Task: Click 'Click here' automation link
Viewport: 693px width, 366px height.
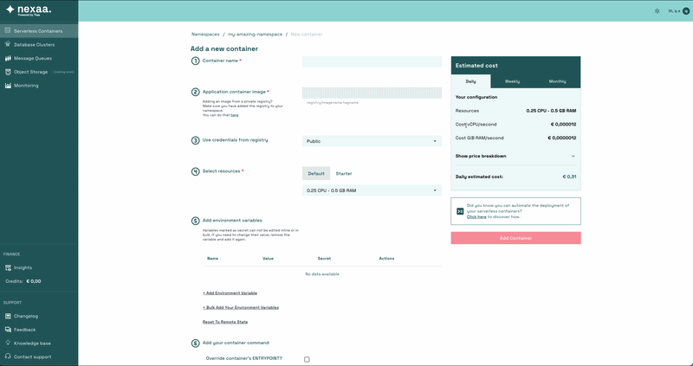Action: [476, 217]
